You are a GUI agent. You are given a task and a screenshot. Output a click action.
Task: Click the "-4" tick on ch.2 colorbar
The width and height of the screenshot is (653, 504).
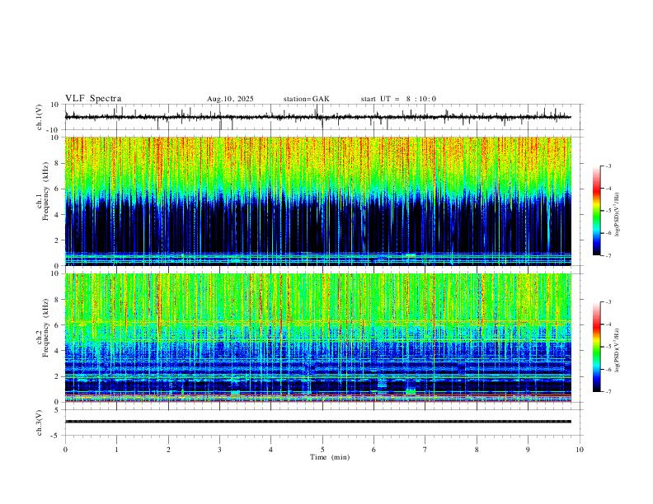608,324
